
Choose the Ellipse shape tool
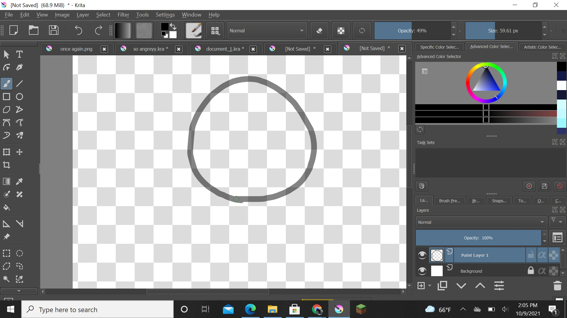pyautogui.click(x=19, y=97)
